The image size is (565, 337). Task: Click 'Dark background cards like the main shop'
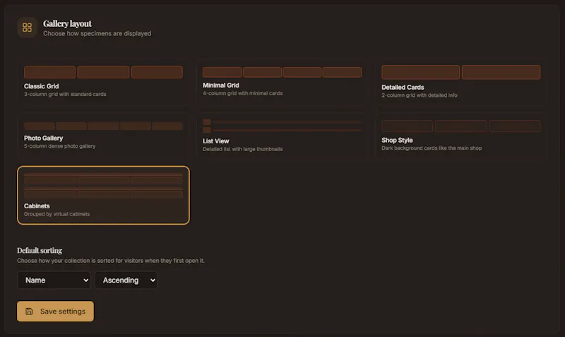point(432,148)
